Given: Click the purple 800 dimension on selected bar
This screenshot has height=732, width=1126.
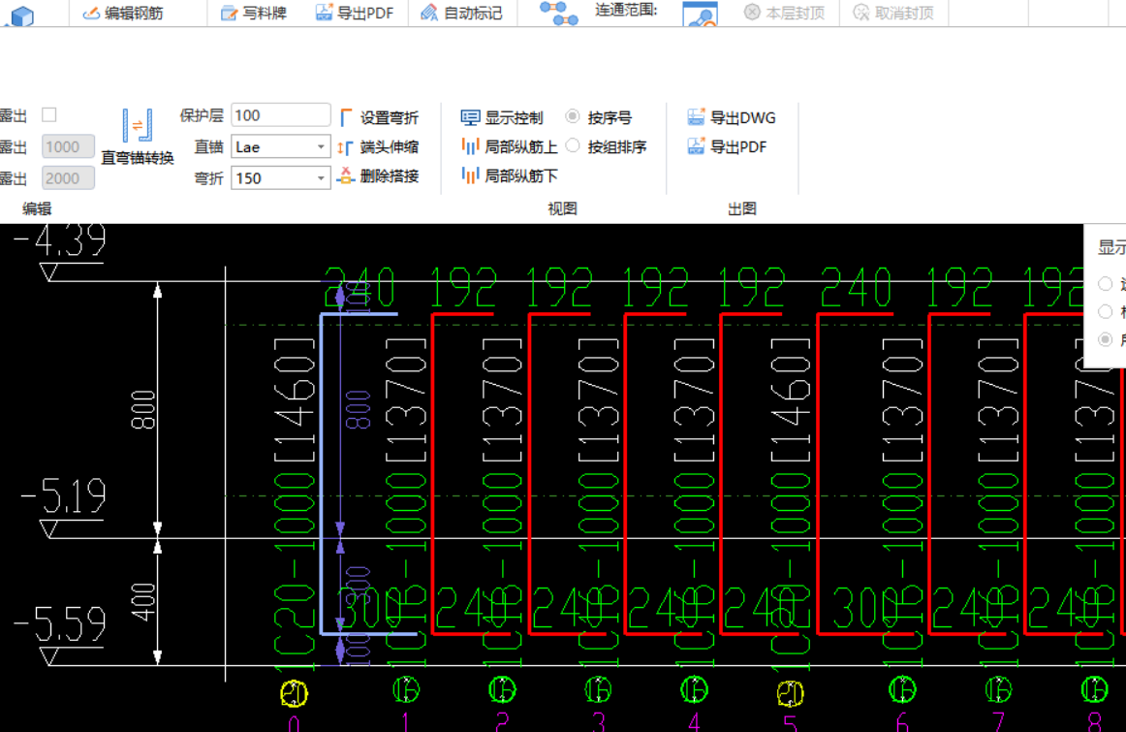Looking at the screenshot, I should click(358, 409).
